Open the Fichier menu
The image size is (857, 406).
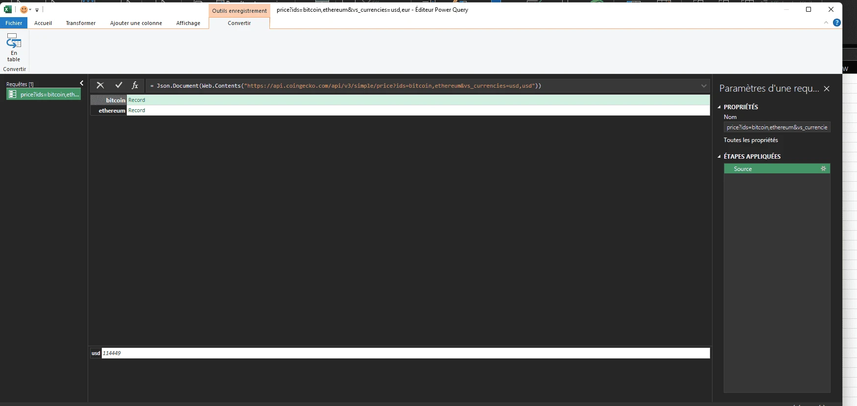(x=14, y=23)
